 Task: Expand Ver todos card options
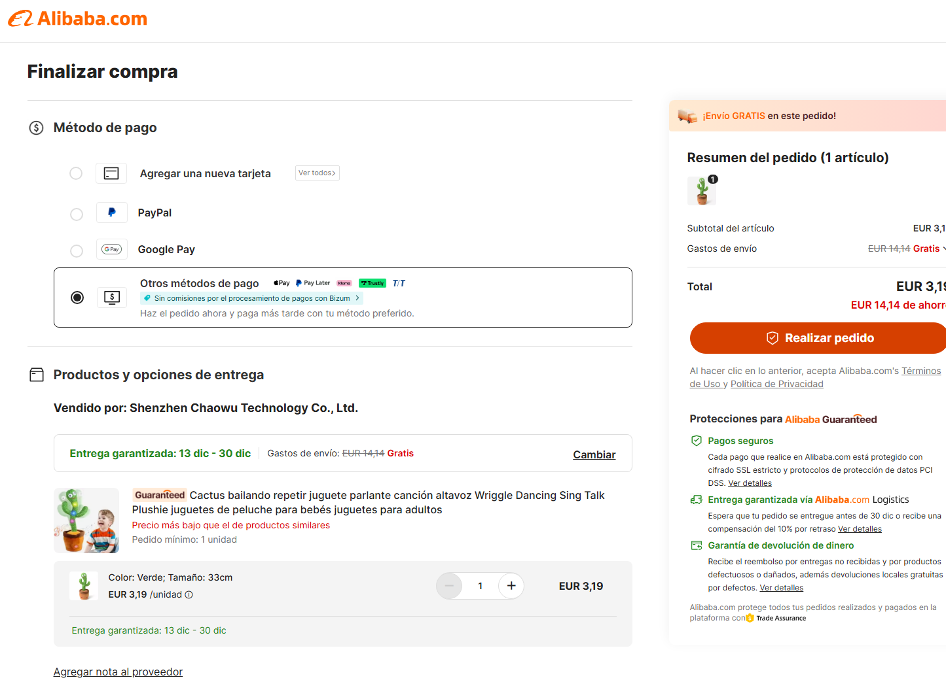[317, 173]
